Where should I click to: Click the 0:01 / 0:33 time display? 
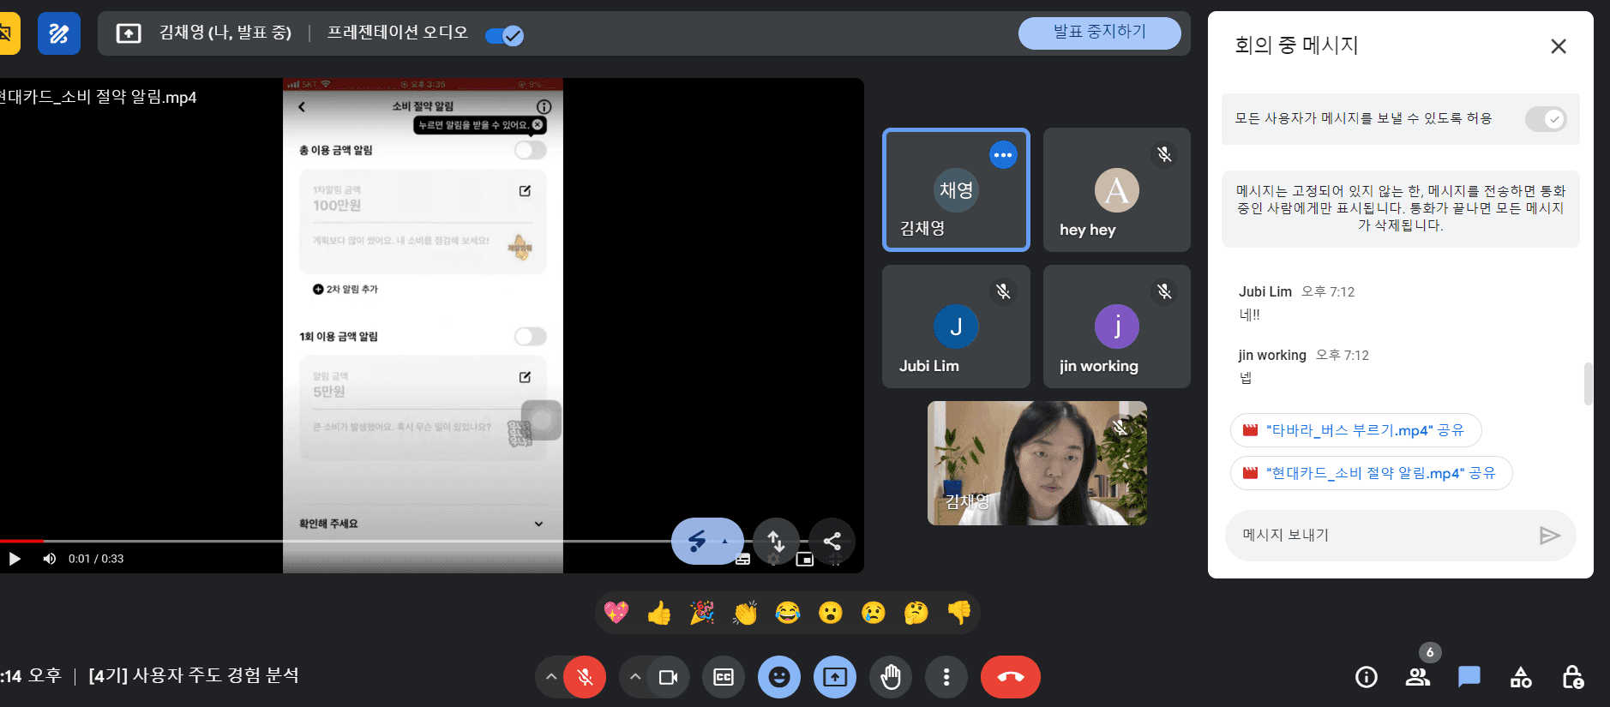click(x=96, y=559)
